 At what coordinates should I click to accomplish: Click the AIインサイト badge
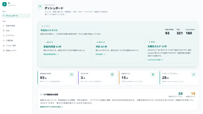coord(46,26)
